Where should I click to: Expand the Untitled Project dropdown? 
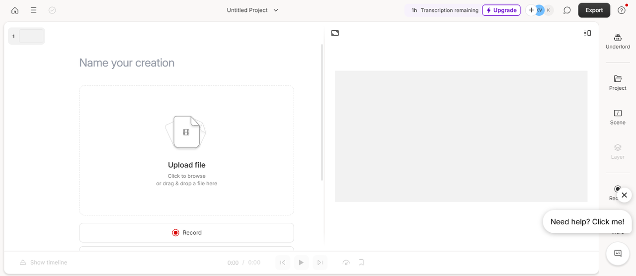(x=252, y=10)
